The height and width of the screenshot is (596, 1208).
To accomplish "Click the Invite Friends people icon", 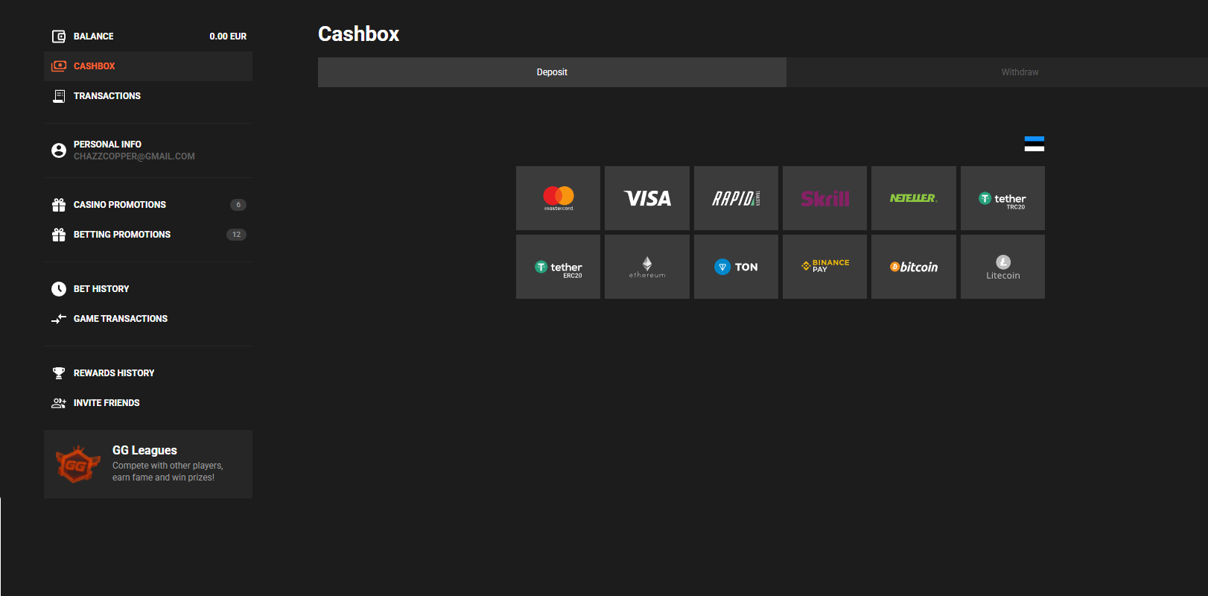I will pos(59,403).
